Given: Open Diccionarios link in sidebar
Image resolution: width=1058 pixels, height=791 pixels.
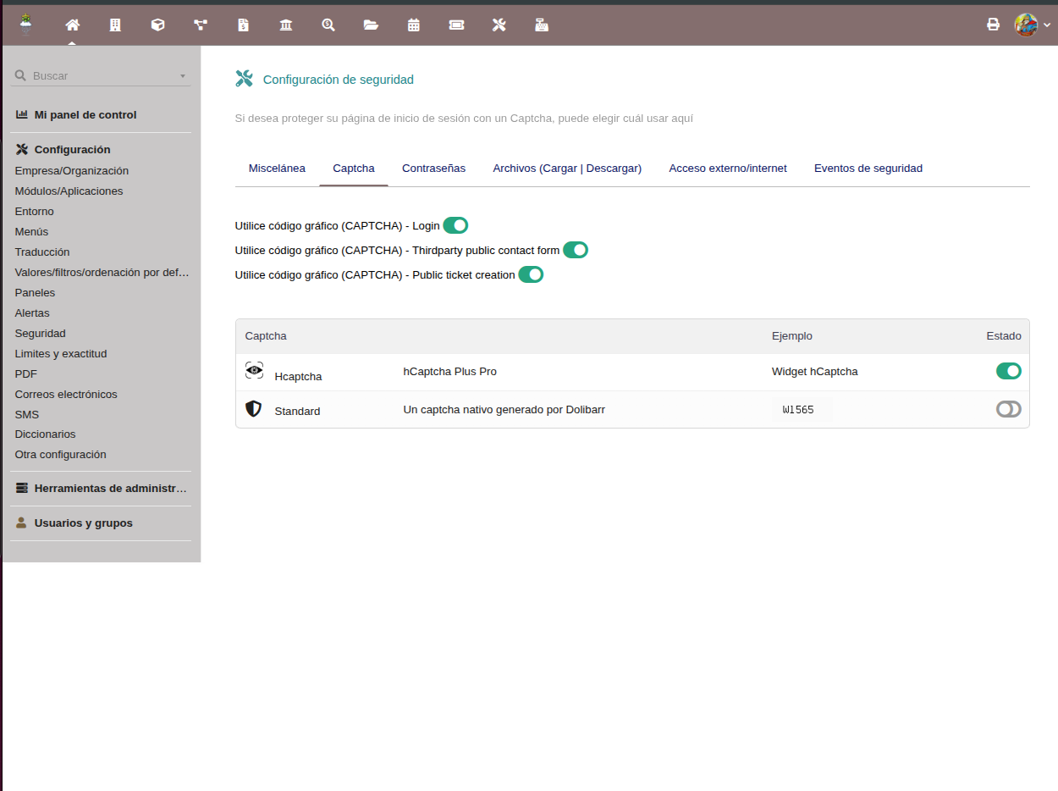Looking at the screenshot, I should pos(45,434).
